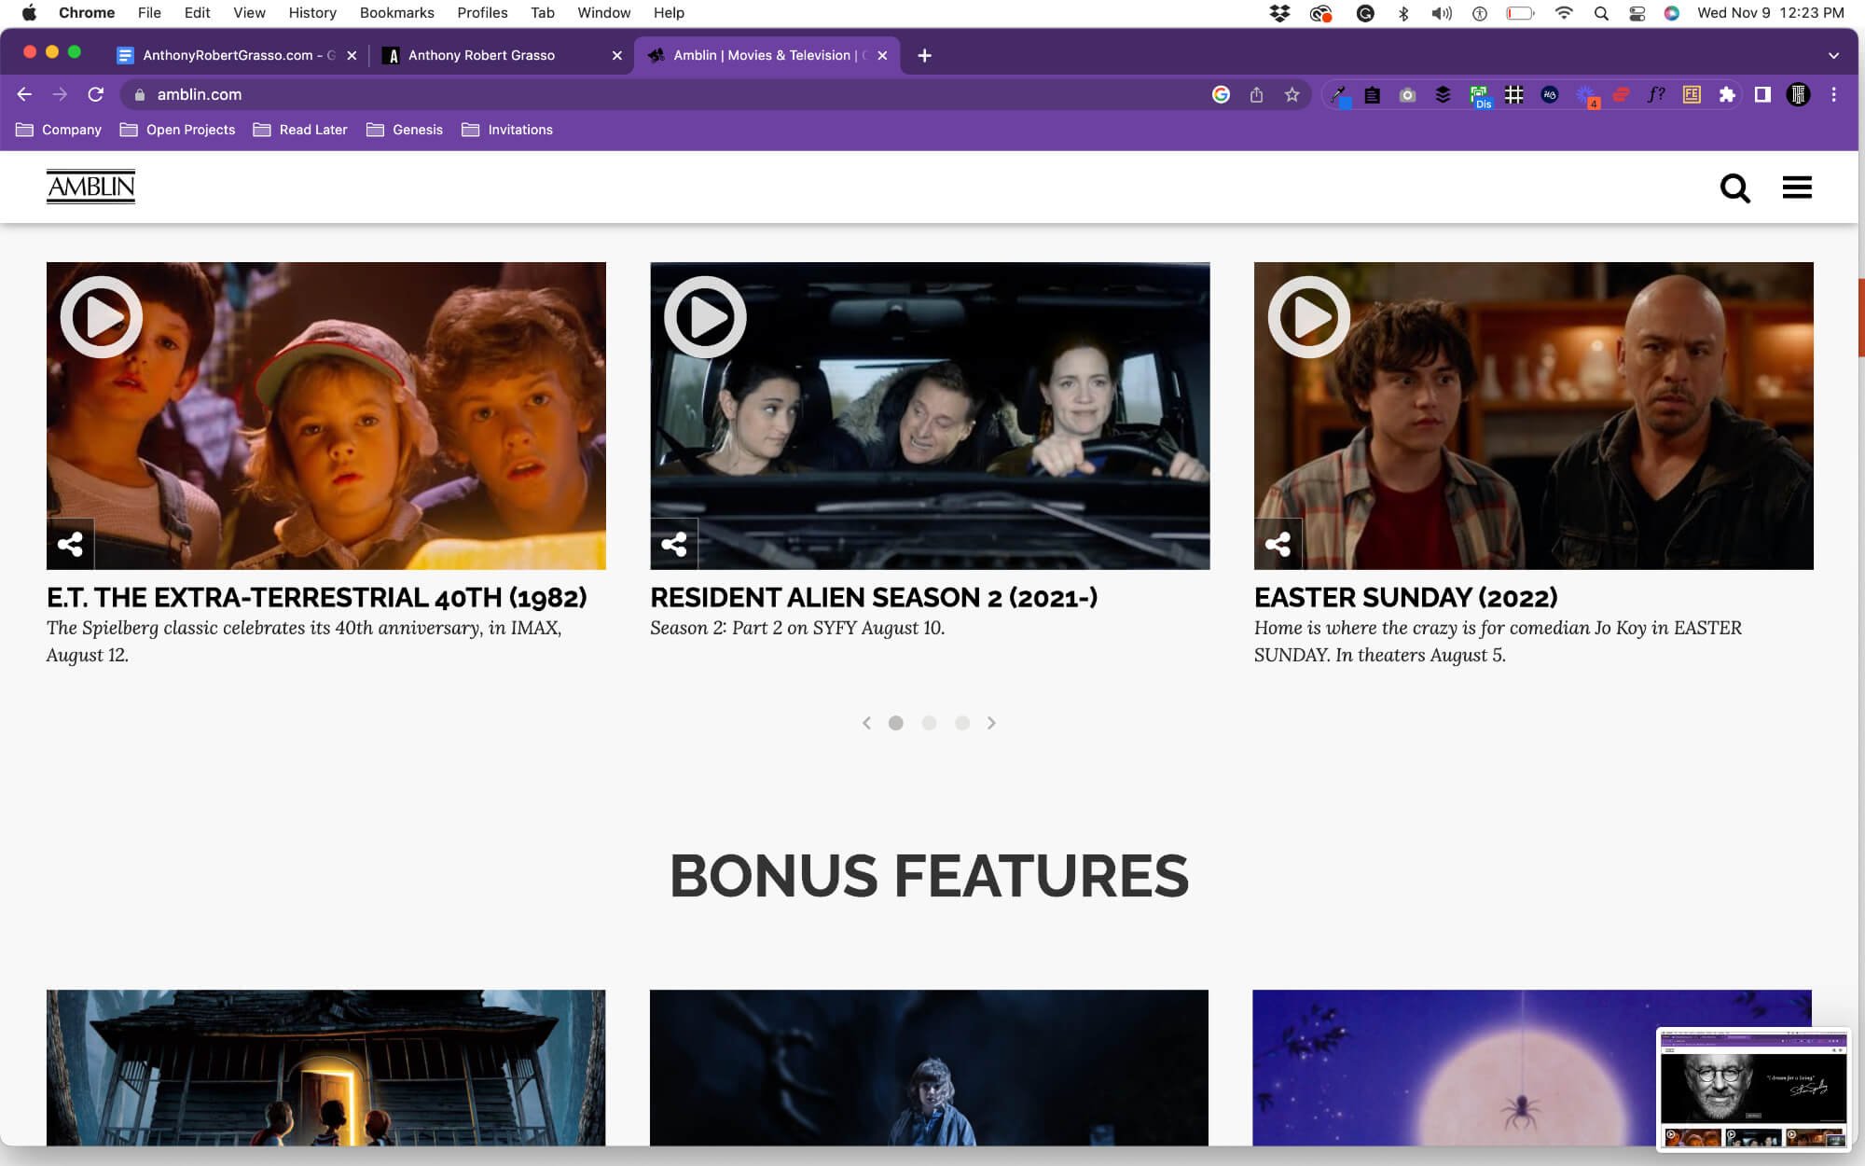Open the screenshot preview thumbnail
This screenshot has height=1166, width=1865.
[x=1754, y=1090]
